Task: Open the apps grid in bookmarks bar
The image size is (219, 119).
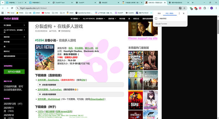Action: (x=3, y=13)
